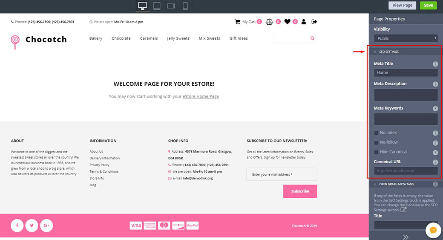Click the Chocotch lollipop logo

pos(15,42)
